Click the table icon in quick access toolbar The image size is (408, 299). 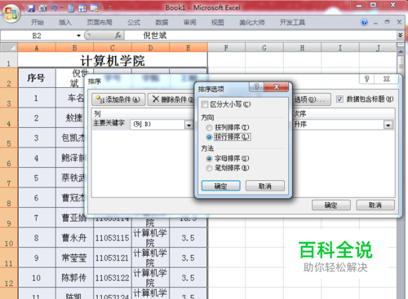coord(95,8)
